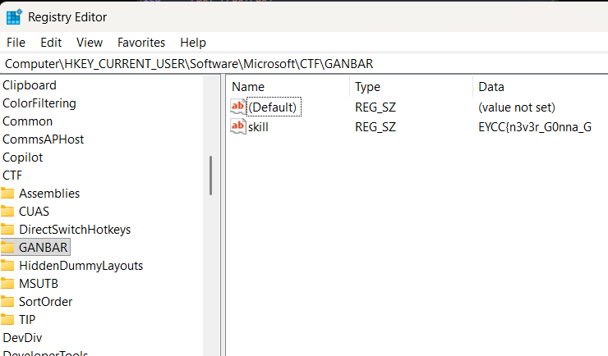Click the HiddenDummyLayouts folder icon
Viewport: 608px width, 356px height.
pyautogui.click(x=7, y=266)
